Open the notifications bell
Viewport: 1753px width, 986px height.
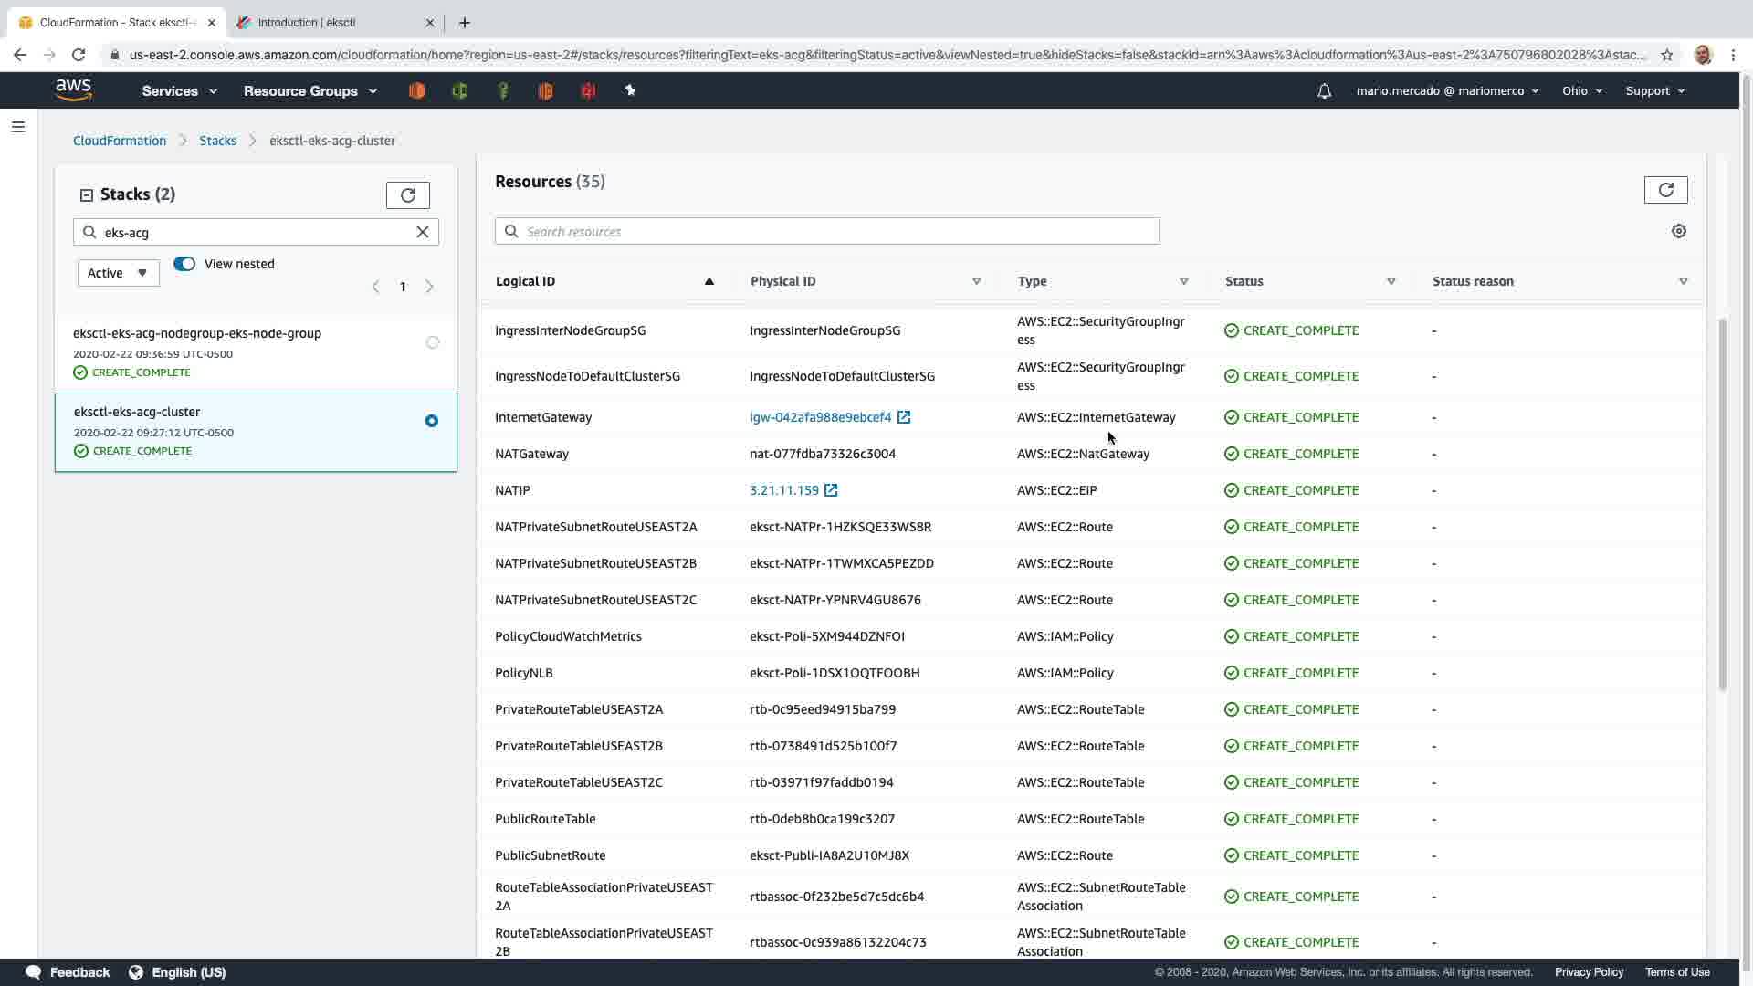(x=1324, y=91)
